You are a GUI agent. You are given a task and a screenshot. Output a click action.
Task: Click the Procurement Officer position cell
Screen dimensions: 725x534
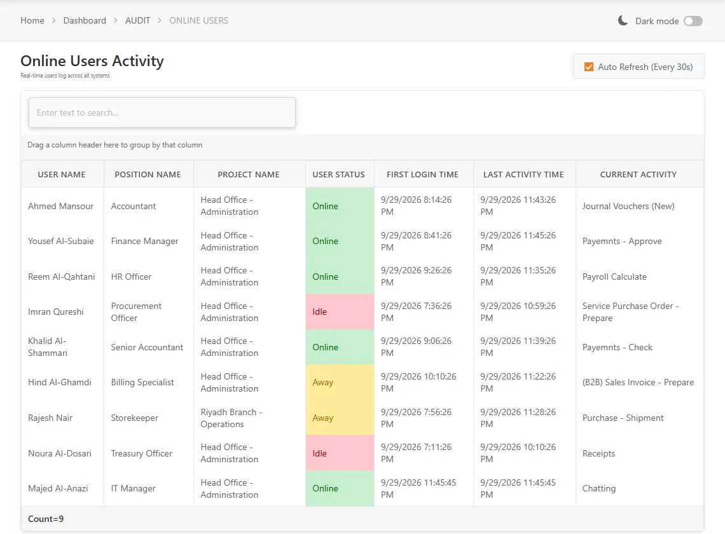[x=148, y=311]
